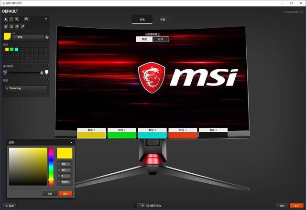Image resolution: width=306 pixels, height=210 pixels.
Task: Pick the green history color swatch
Action: click(11, 49)
